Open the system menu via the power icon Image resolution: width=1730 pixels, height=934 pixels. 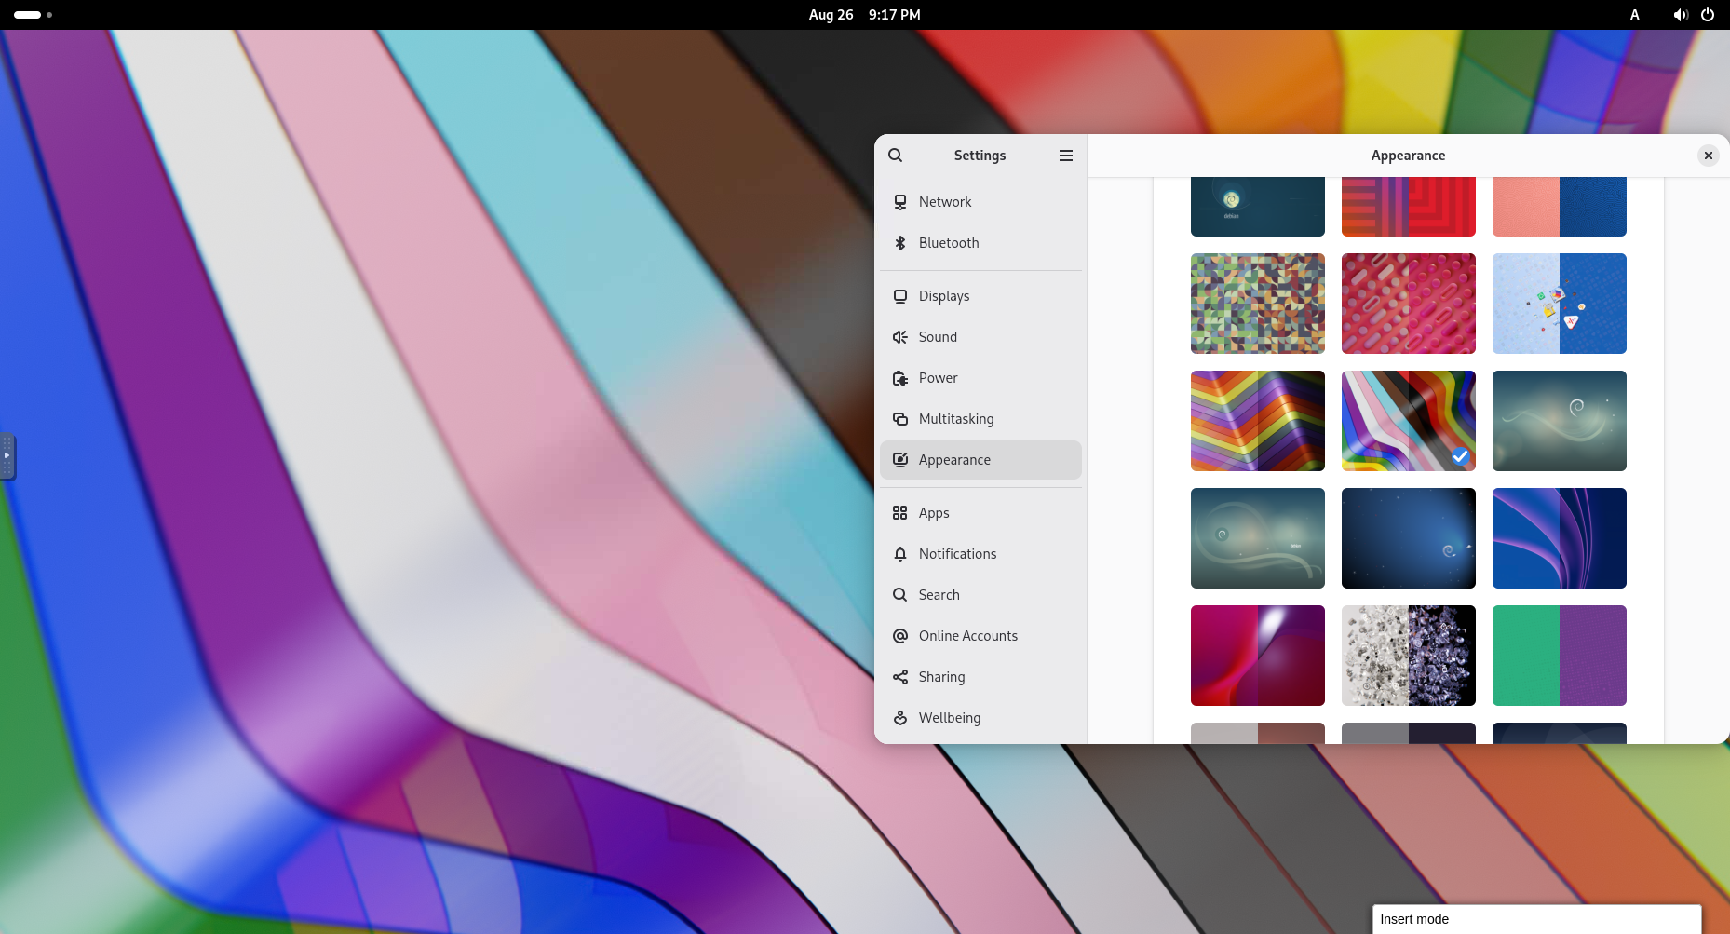click(x=1708, y=15)
